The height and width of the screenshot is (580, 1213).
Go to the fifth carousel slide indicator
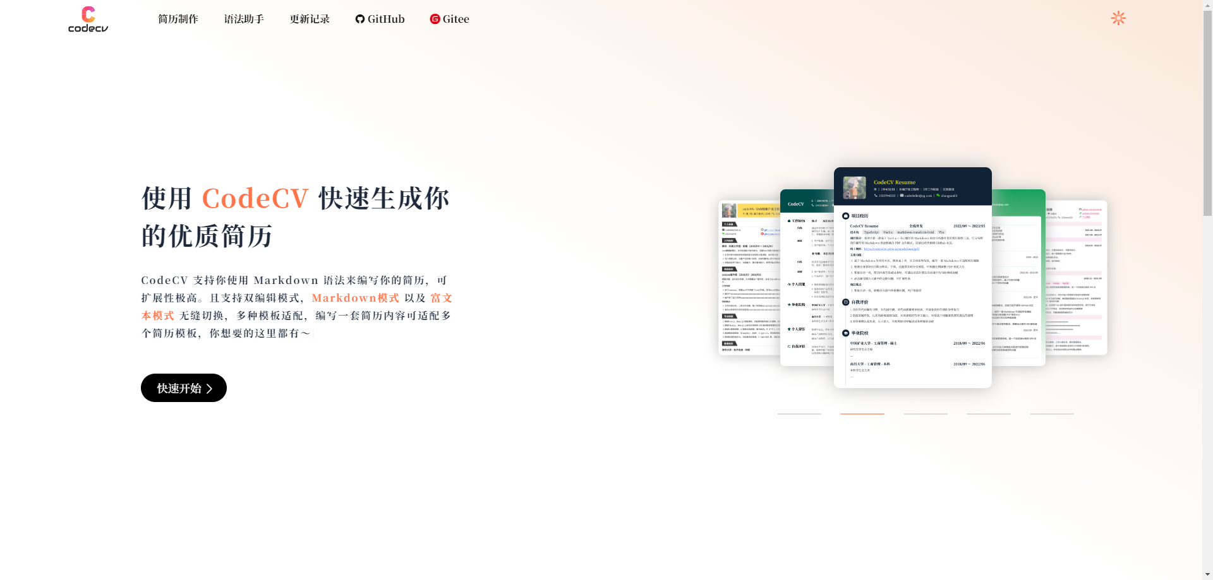[x=1052, y=414]
